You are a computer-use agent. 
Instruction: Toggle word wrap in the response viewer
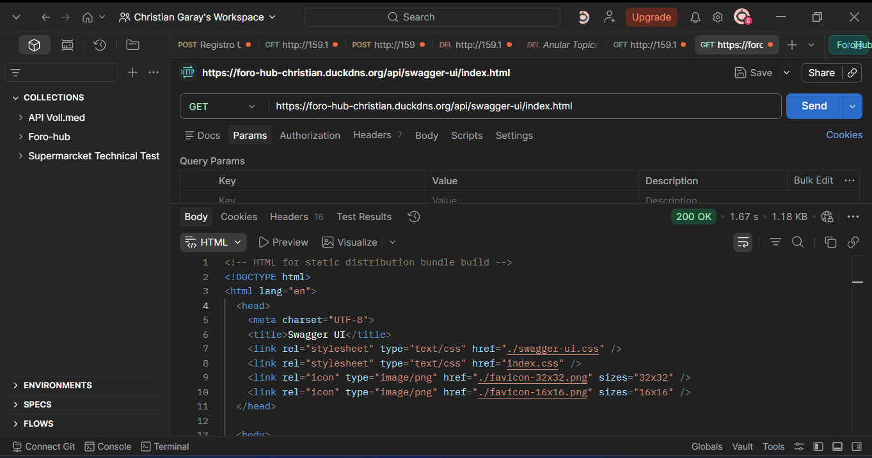743,242
